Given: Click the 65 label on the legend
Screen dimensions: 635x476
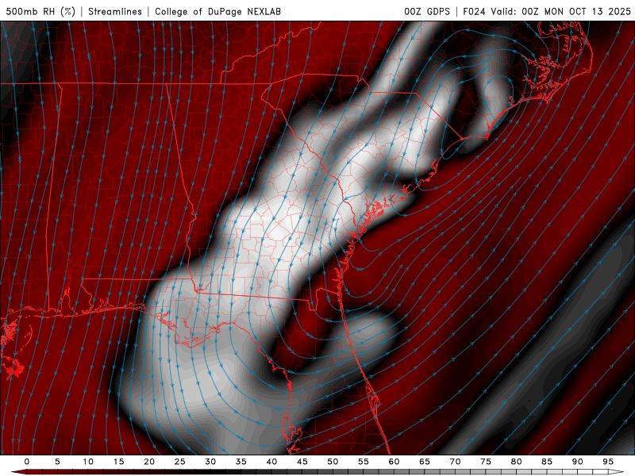Looking at the screenshot, I should (x=425, y=462).
